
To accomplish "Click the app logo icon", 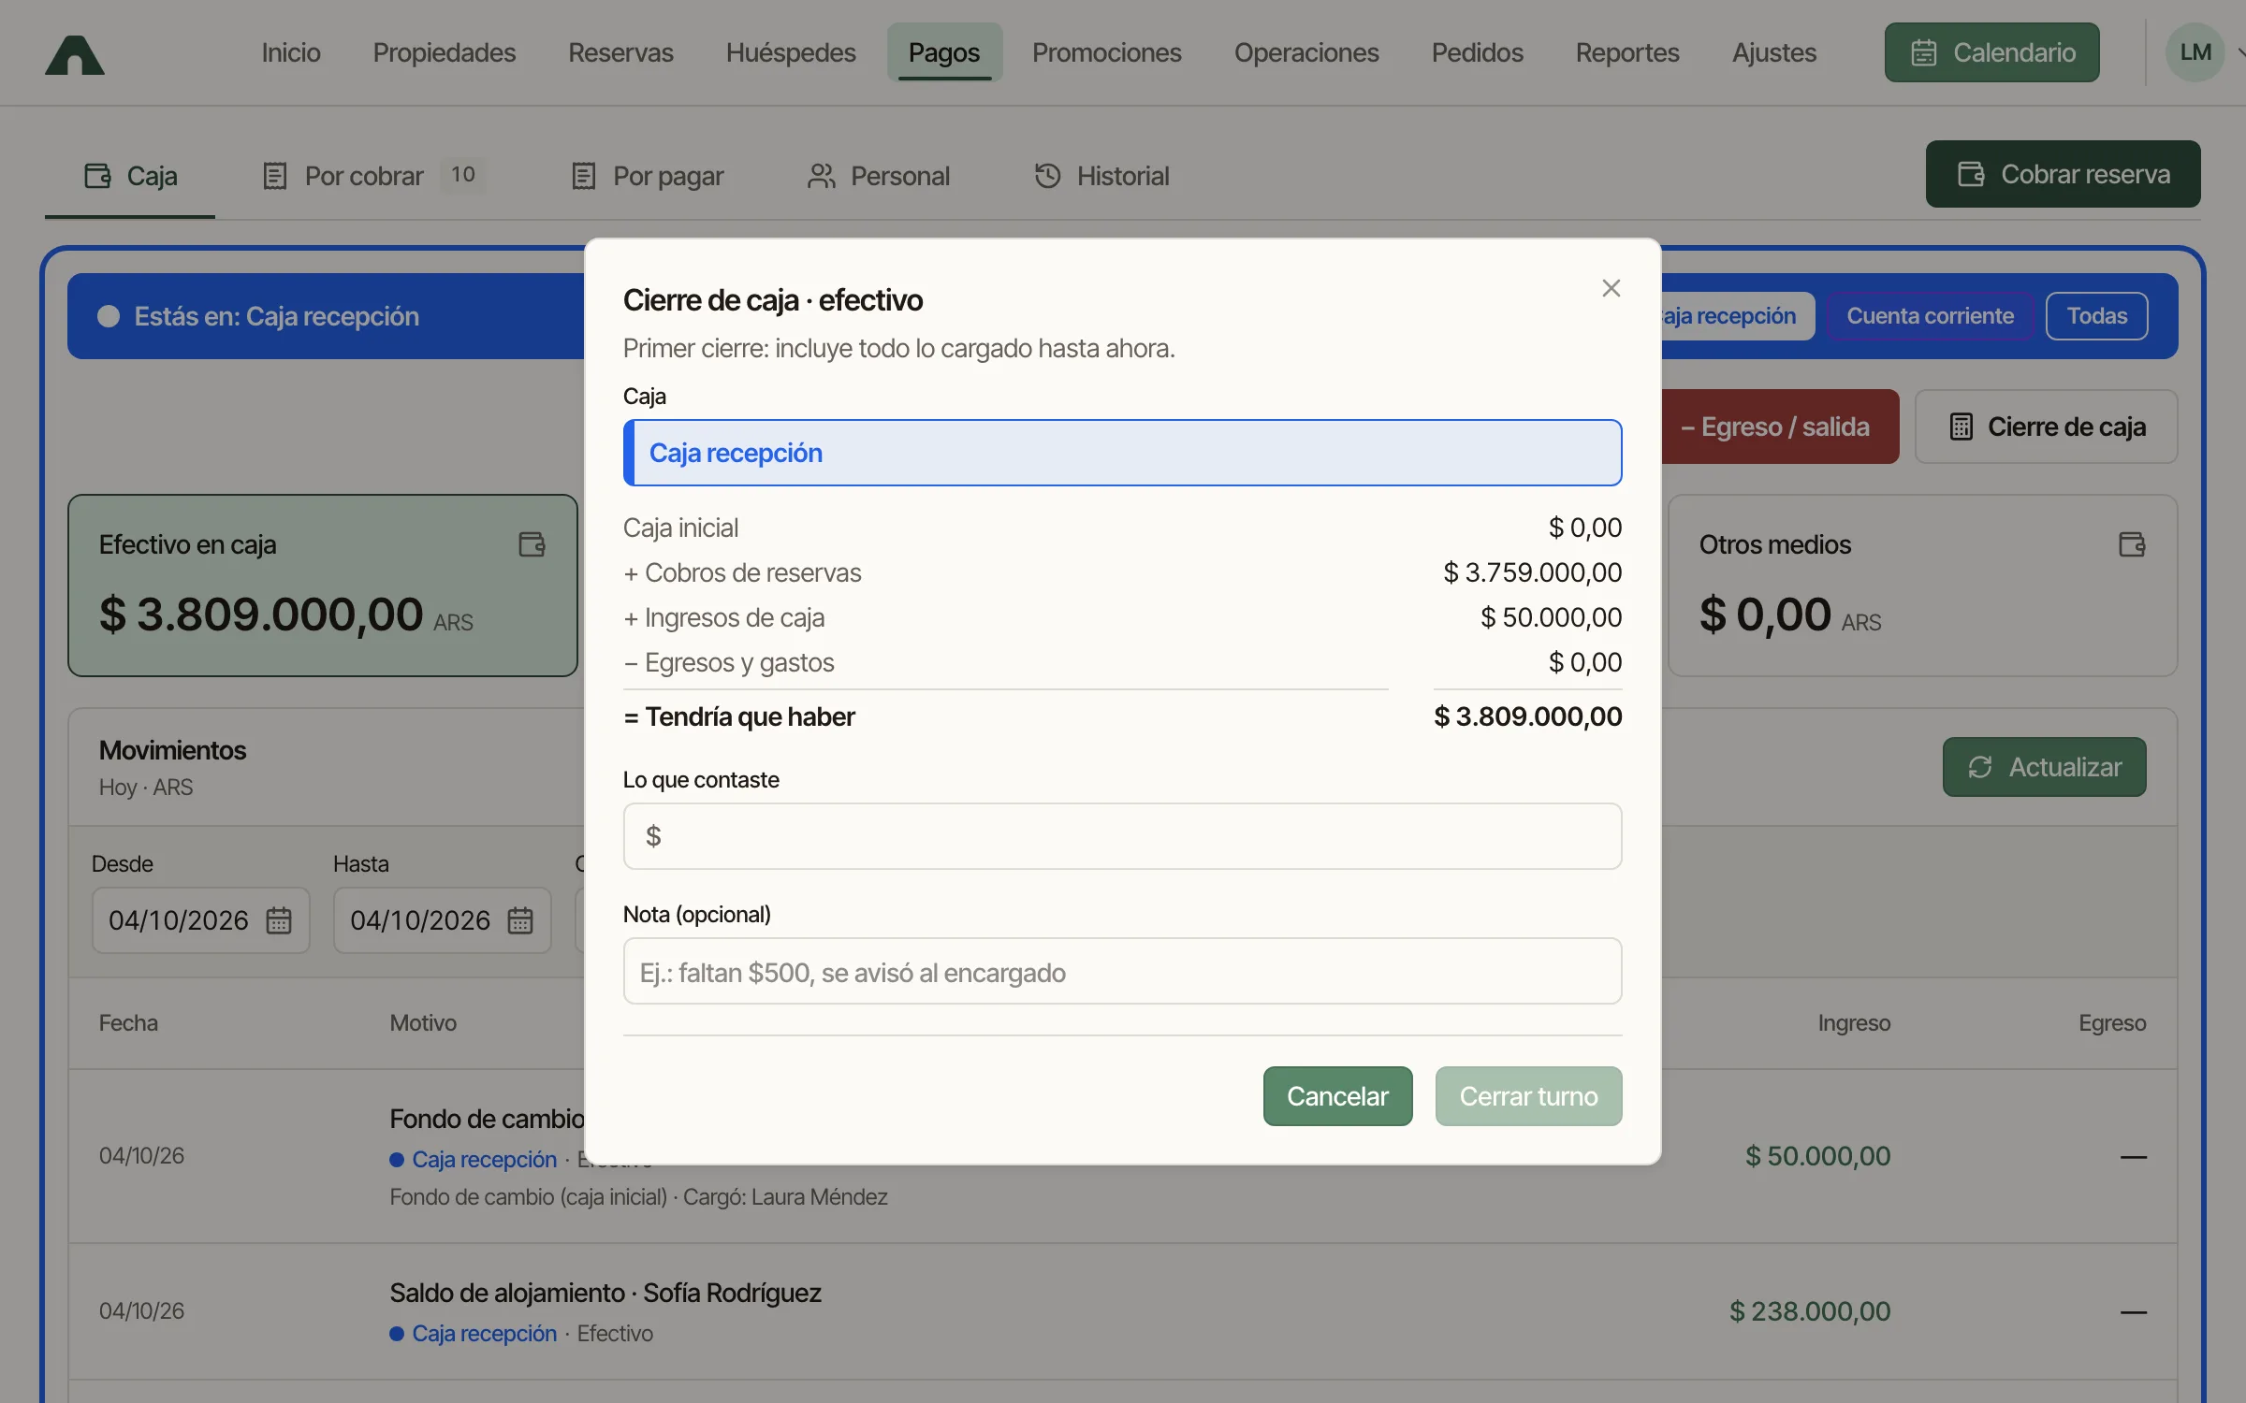I will coord(75,54).
